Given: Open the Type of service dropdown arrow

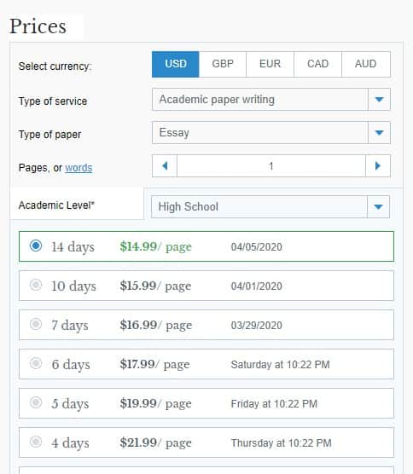Looking at the screenshot, I should (379, 100).
